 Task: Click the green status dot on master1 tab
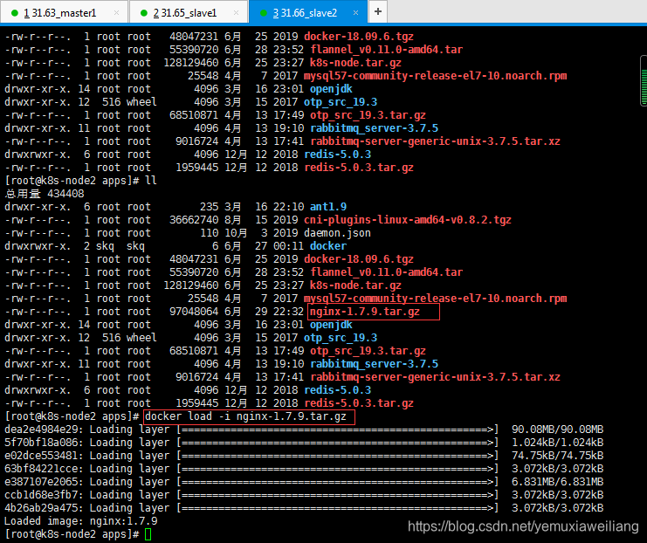(x=15, y=13)
